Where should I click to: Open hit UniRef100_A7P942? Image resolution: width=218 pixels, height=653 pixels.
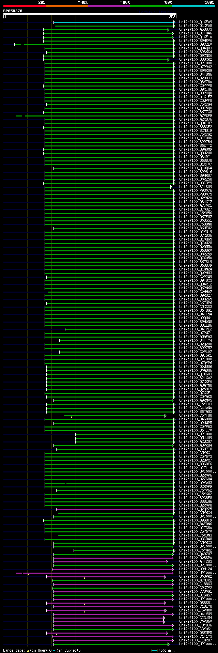tap(196, 67)
